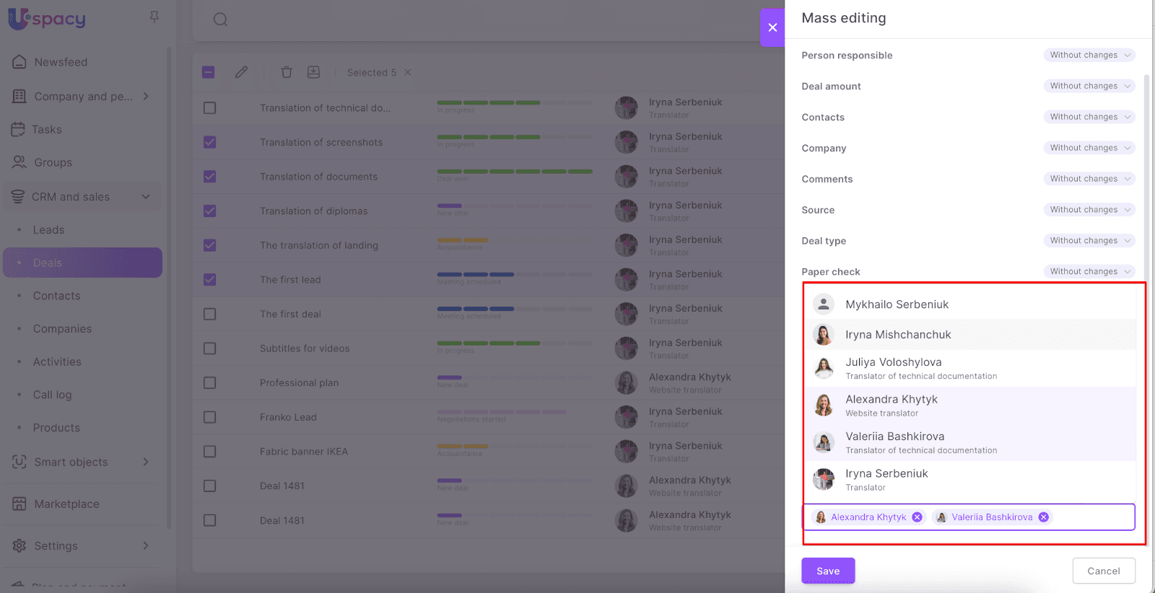Click the trash delete icon

(x=287, y=72)
